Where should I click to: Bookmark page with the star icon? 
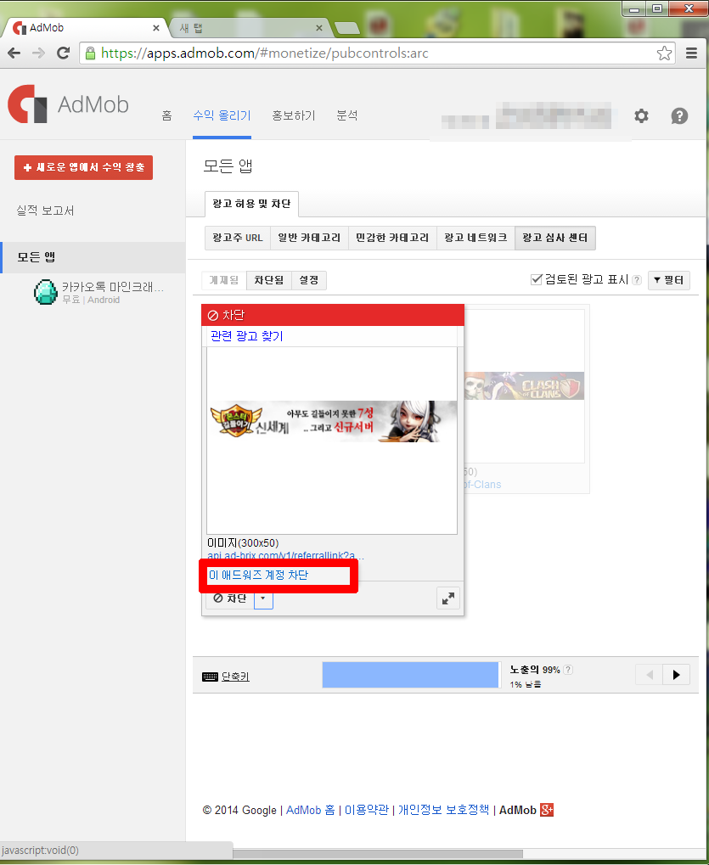pos(664,53)
